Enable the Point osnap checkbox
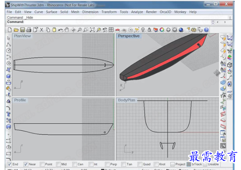The height and width of the screenshot is (170, 241). tap(42, 164)
